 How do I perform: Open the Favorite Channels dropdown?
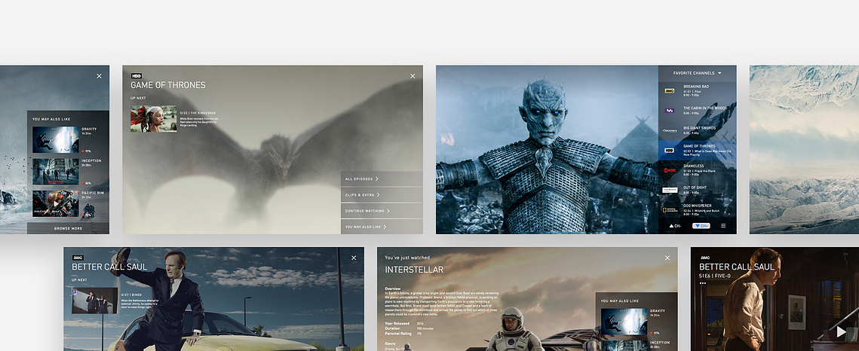pyautogui.click(x=698, y=73)
